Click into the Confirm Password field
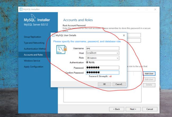The image size is (172, 117). (x=103, y=73)
